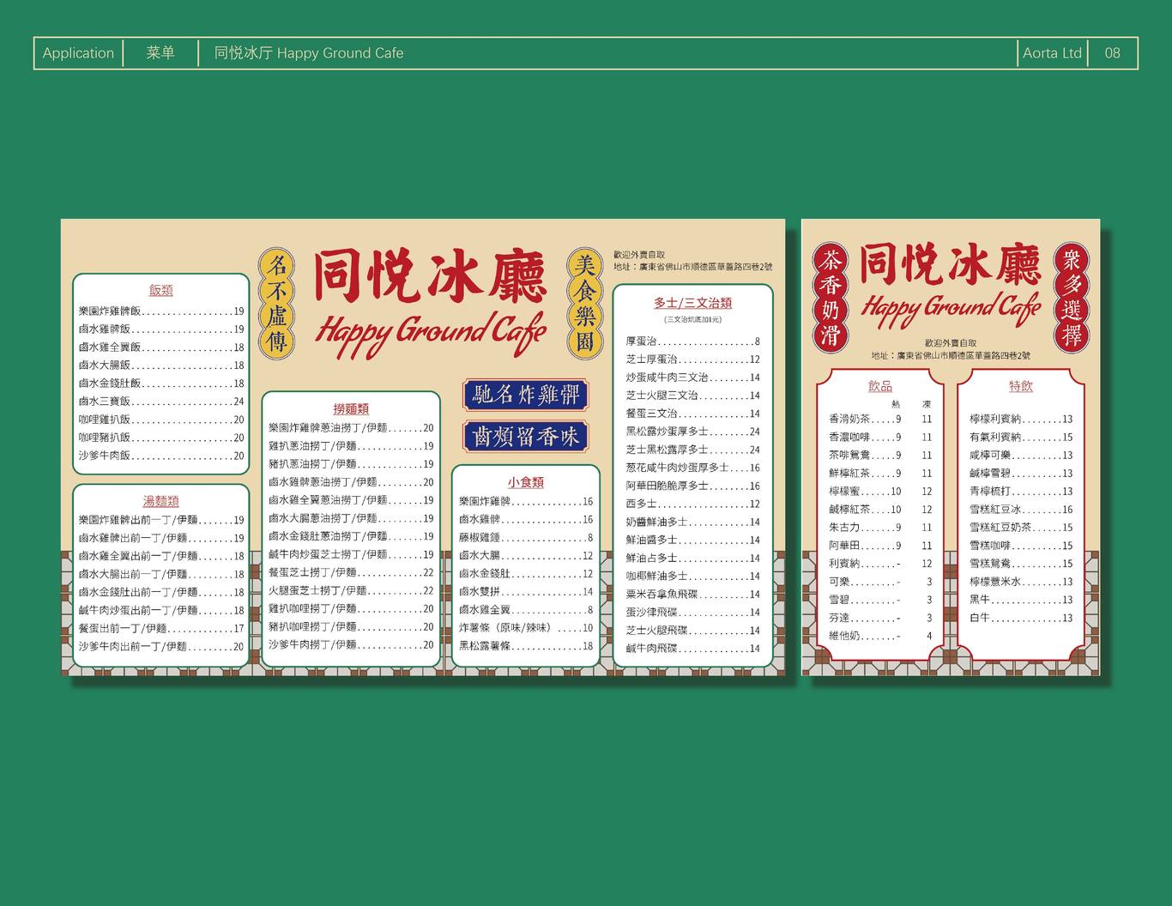The width and height of the screenshot is (1172, 906).
Task: Select the '阿華田' drink row
Action: coord(880,546)
